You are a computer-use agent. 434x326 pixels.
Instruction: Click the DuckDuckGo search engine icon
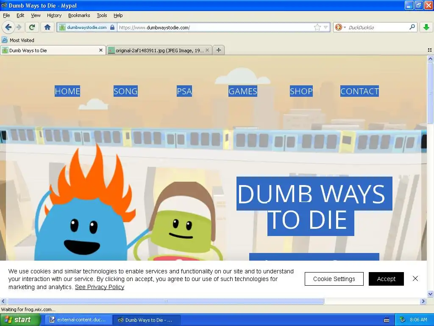coord(338,27)
